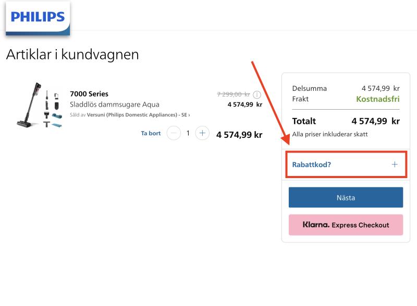Expand Rabattkod plus icon
This screenshot has height=306, width=417.
point(395,164)
